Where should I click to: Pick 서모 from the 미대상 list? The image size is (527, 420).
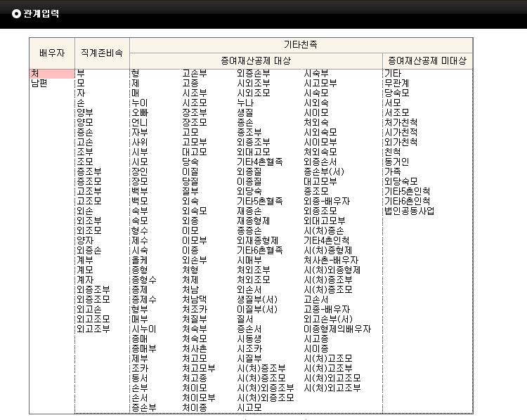(x=392, y=103)
